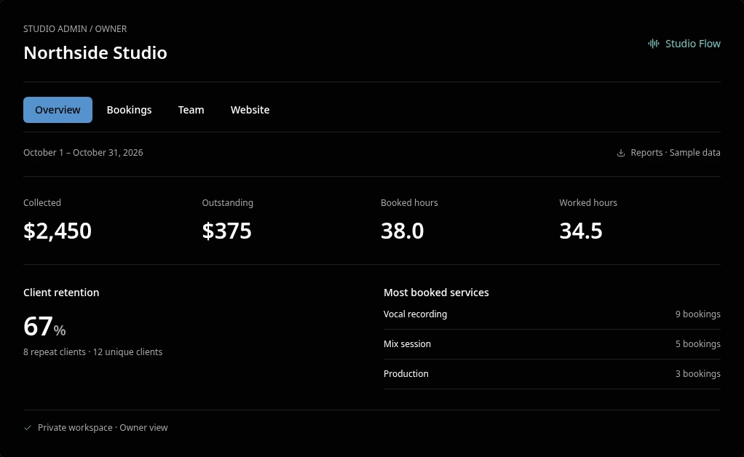
Task: Open Reports · Sample data link
Action: (668, 153)
